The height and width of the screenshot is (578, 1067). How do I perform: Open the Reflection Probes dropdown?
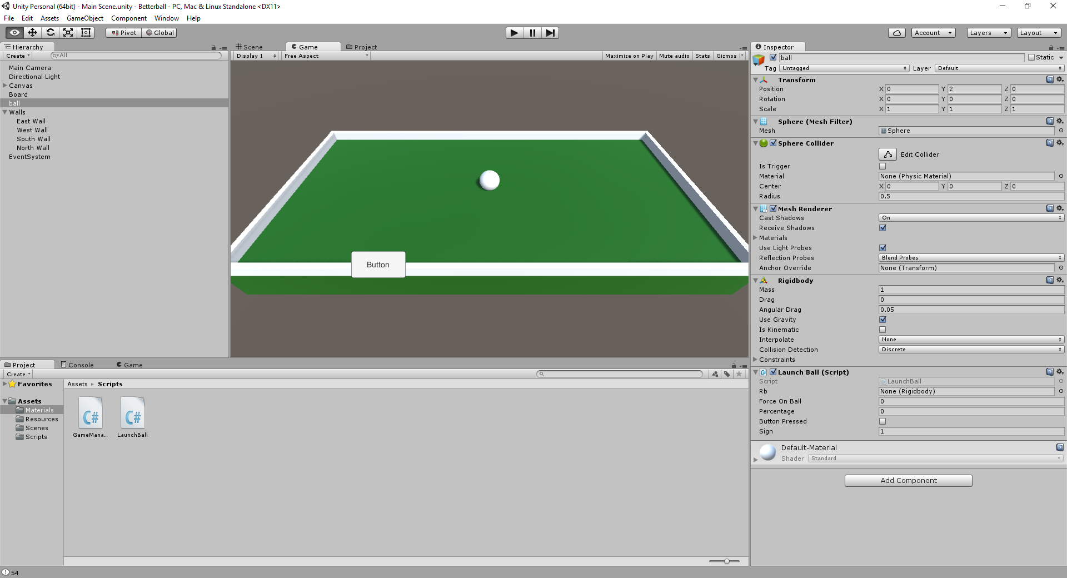pyautogui.click(x=971, y=258)
